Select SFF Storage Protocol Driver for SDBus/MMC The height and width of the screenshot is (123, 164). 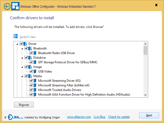tap(68, 62)
